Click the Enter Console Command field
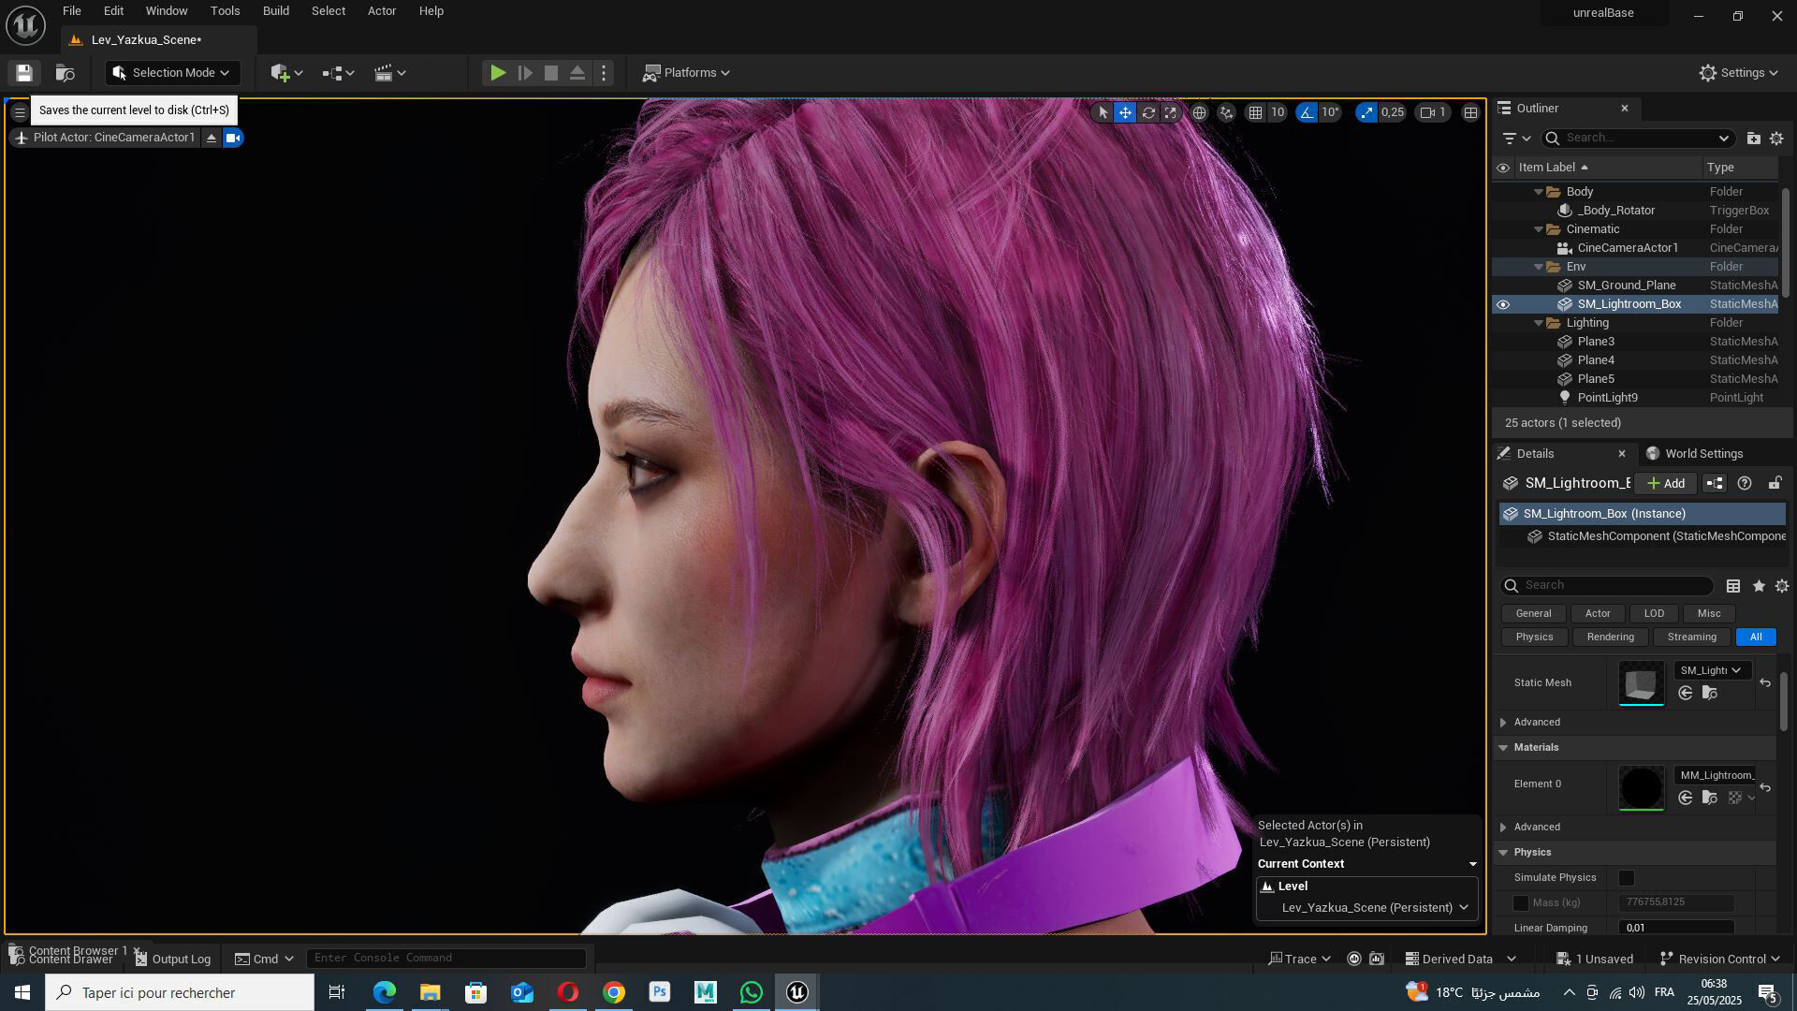Screen dimensions: 1797x1011 (446, 958)
